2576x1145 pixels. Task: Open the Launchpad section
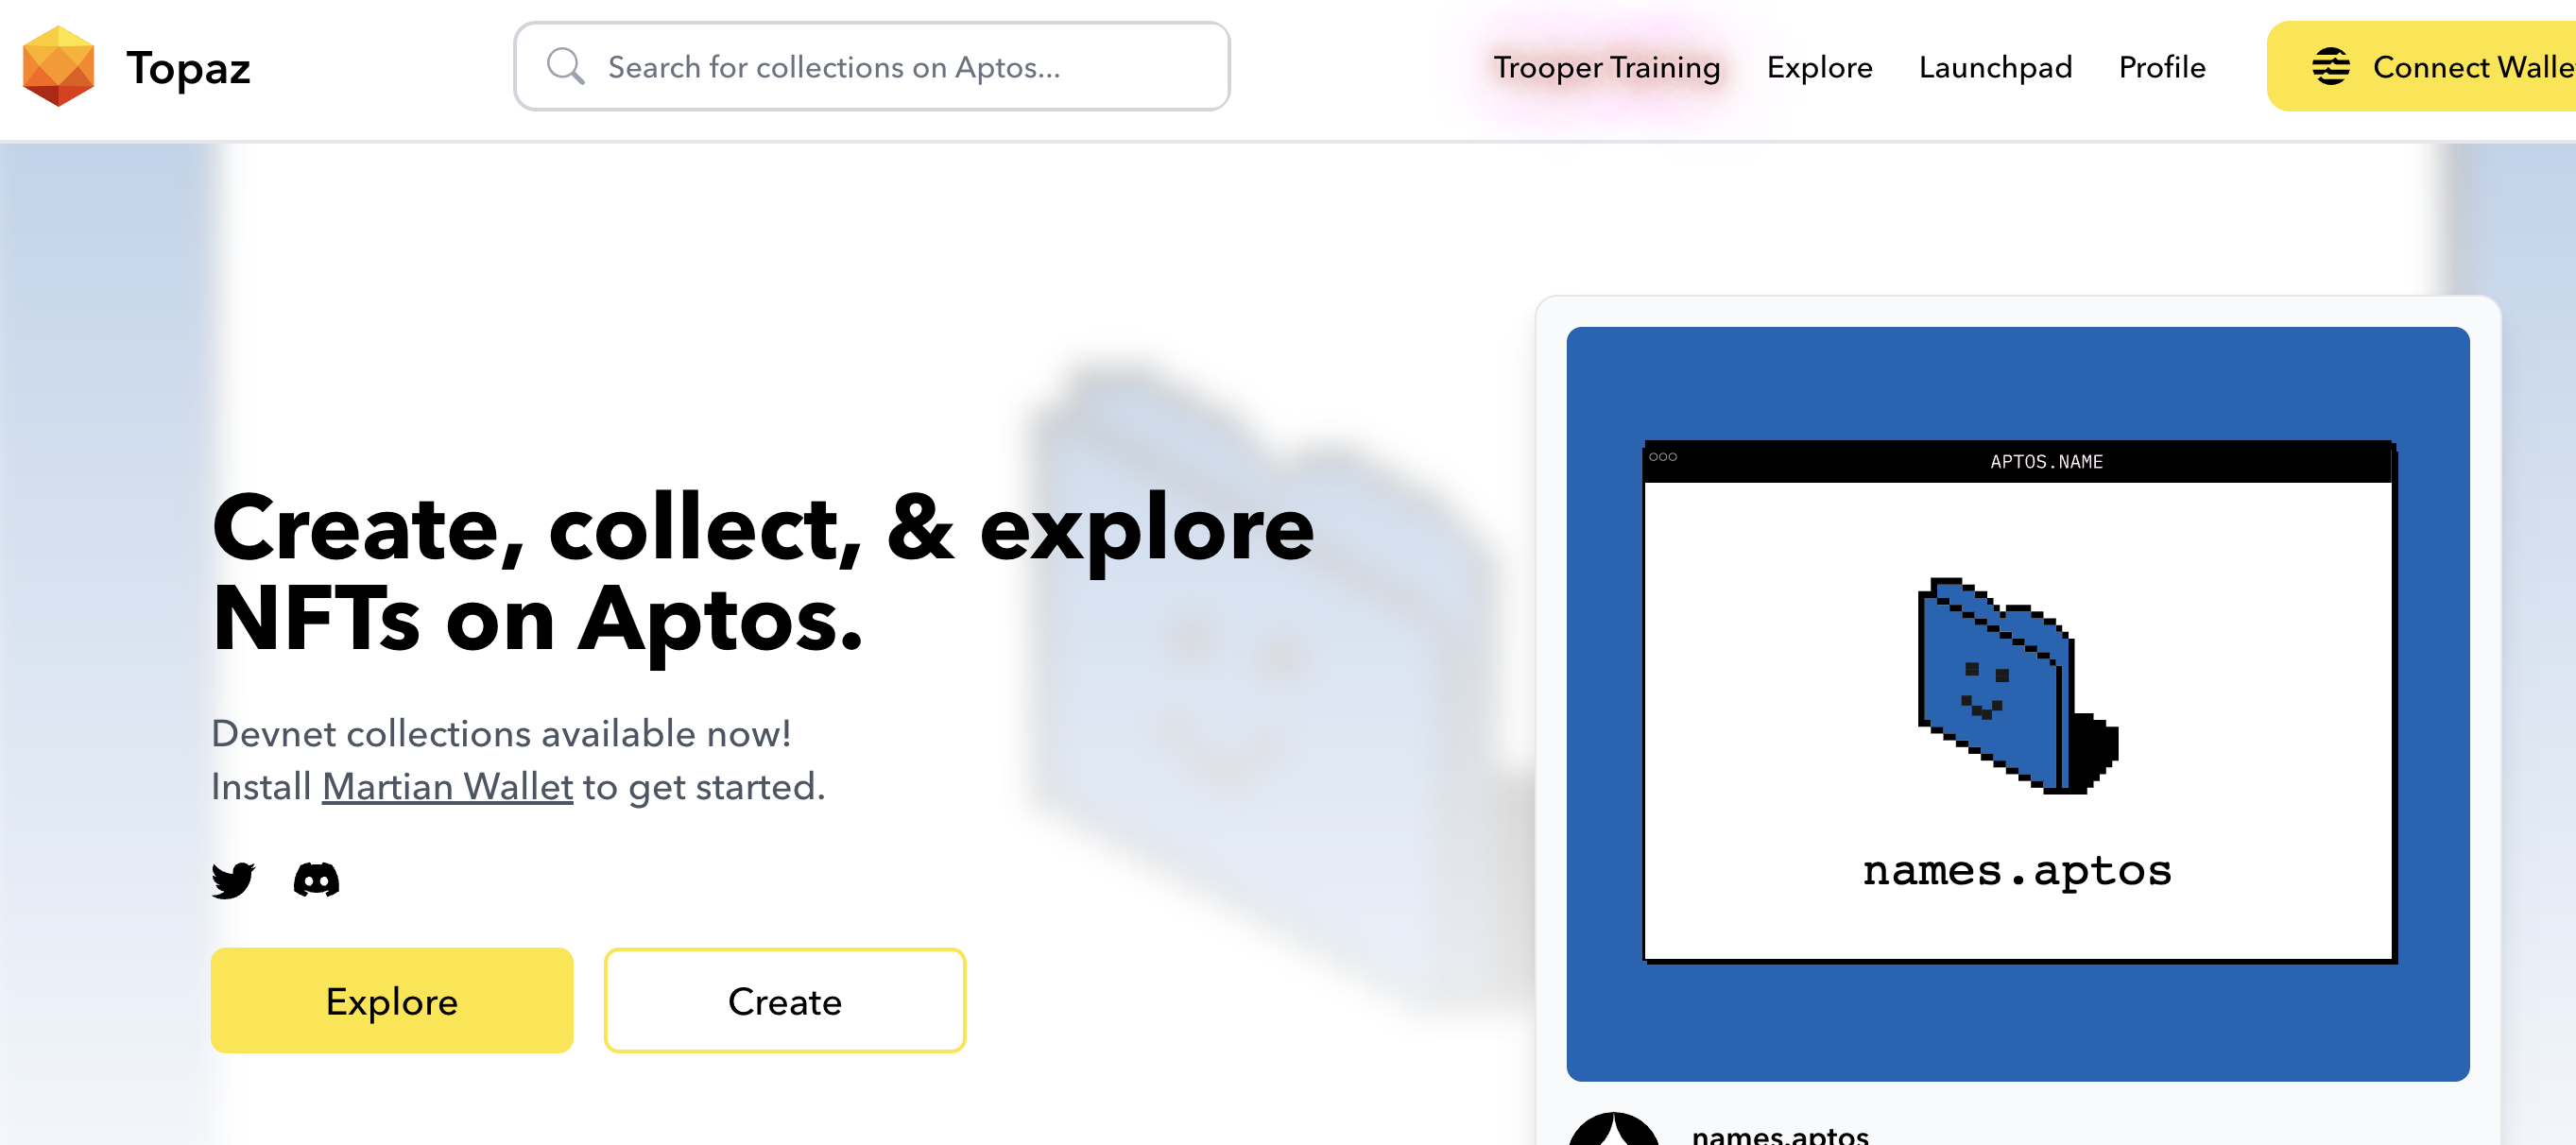(x=1996, y=66)
